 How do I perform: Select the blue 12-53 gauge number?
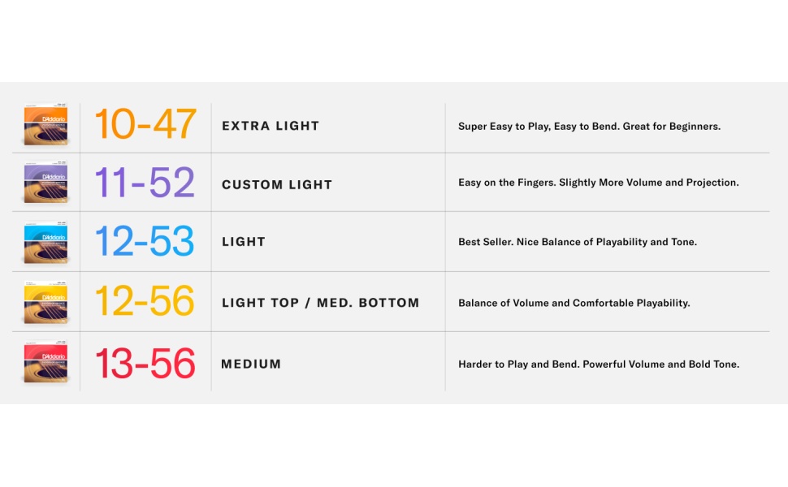pyautogui.click(x=145, y=242)
